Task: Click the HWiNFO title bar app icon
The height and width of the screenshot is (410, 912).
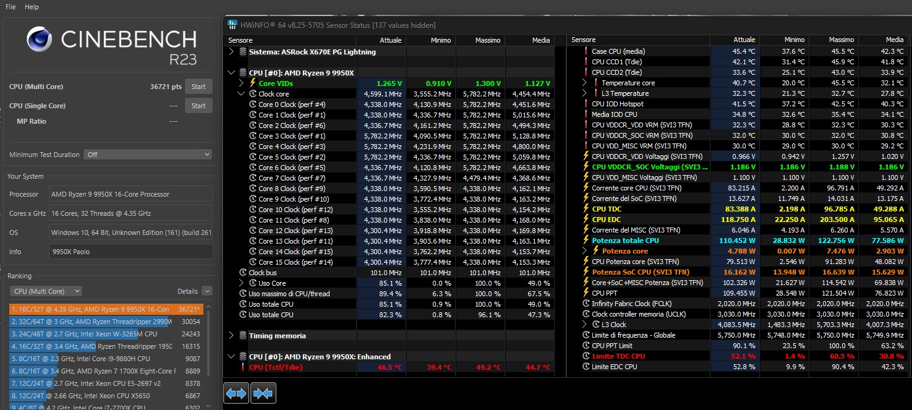Action: pos(232,25)
